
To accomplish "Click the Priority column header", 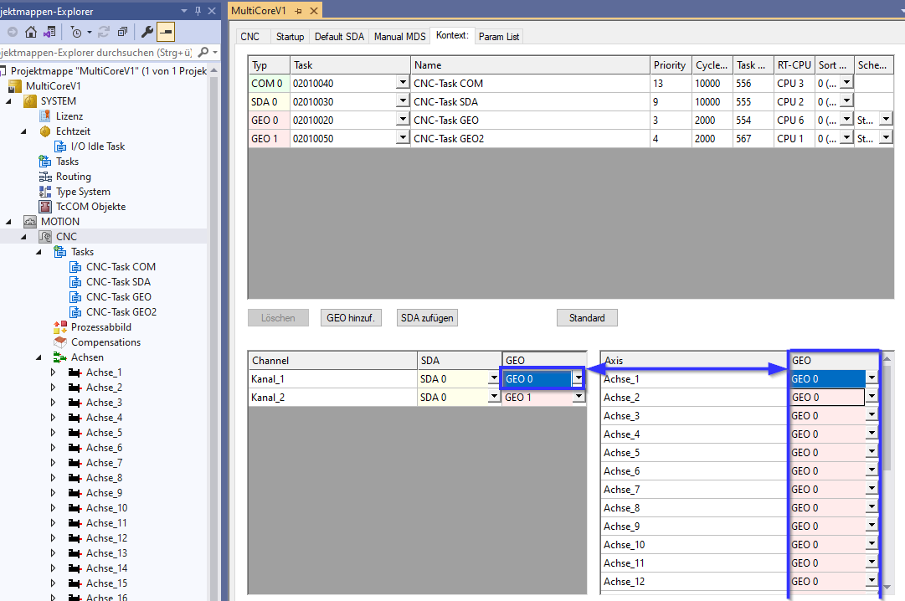I will (x=670, y=65).
